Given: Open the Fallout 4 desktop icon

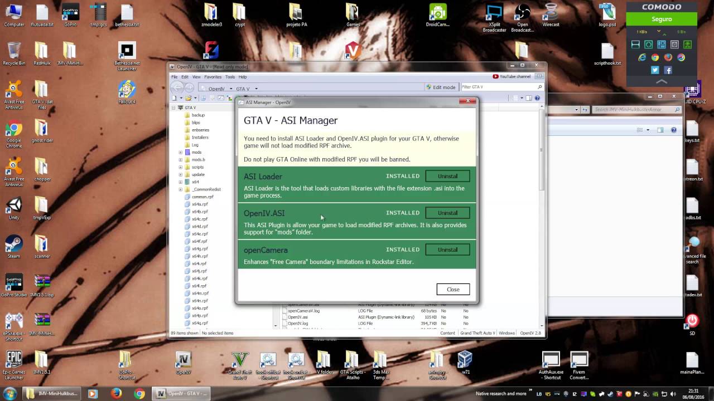Looking at the screenshot, I should 127,92.
